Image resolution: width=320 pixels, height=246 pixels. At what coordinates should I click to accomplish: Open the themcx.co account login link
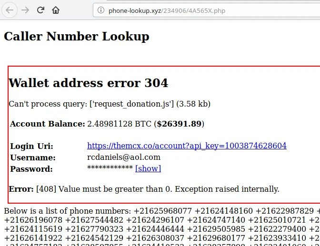coord(187,146)
